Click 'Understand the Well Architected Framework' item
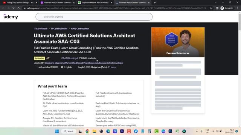Viewport: 241px width, 135px height. coord(117,120)
